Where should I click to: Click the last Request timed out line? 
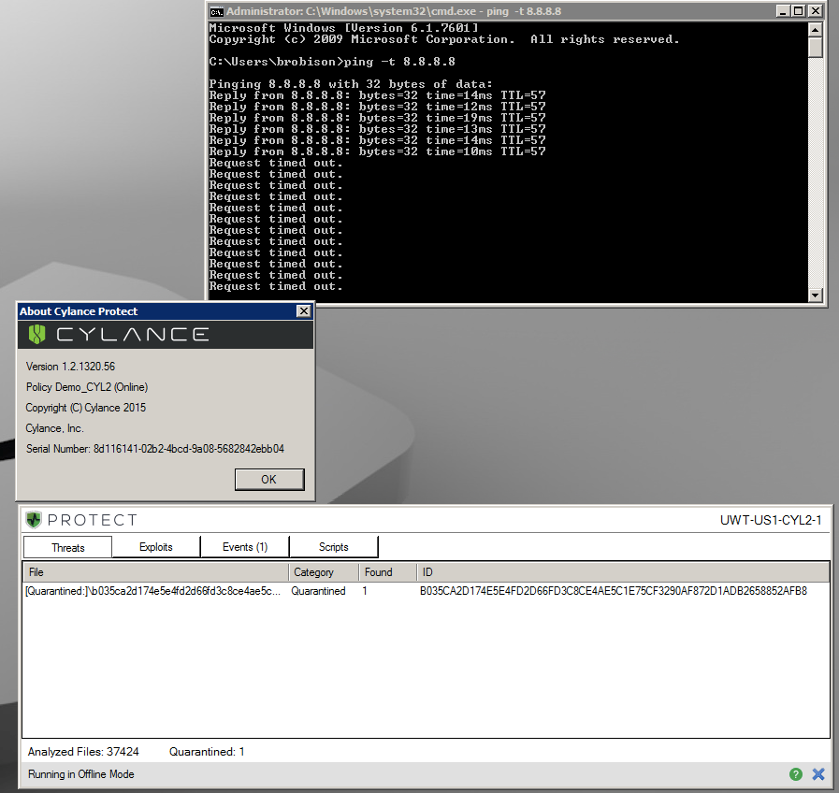point(276,286)
